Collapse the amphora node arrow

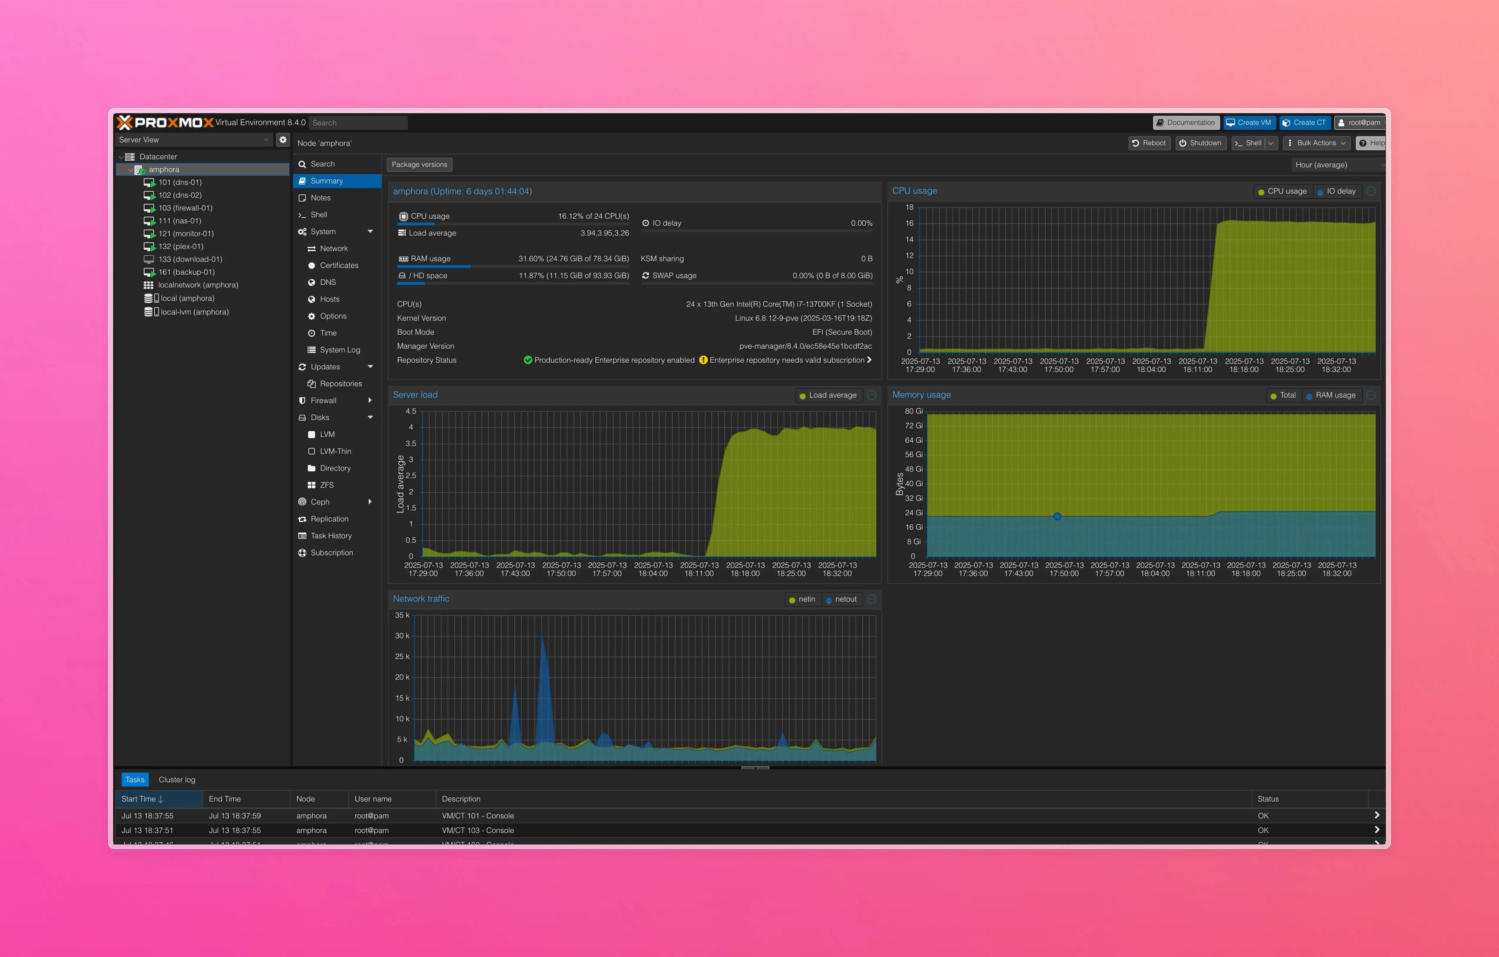pyautogui.click(x=130, y=170)
